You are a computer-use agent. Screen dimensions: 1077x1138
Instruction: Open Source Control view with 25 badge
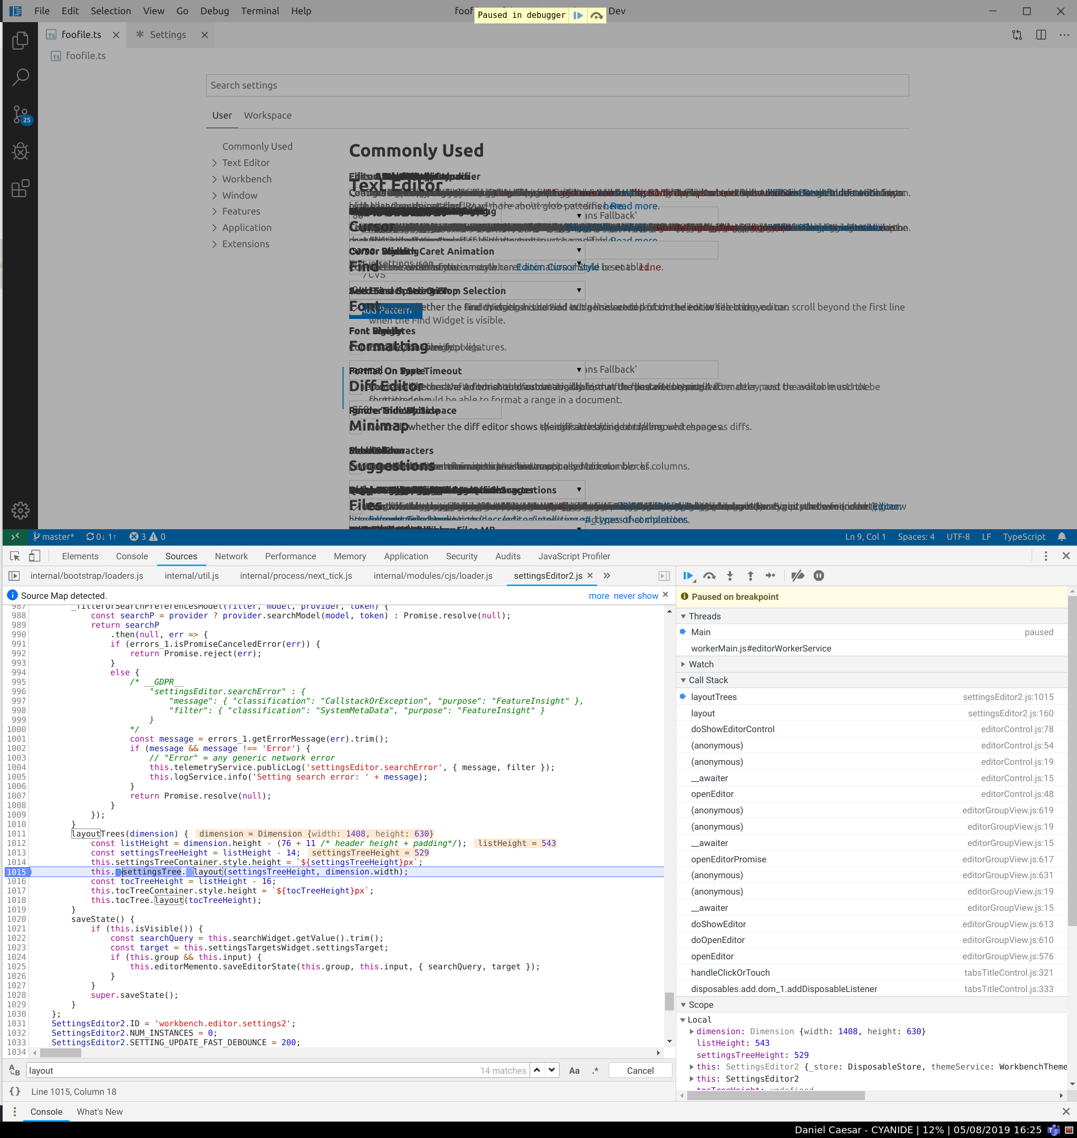click(21, 115)
